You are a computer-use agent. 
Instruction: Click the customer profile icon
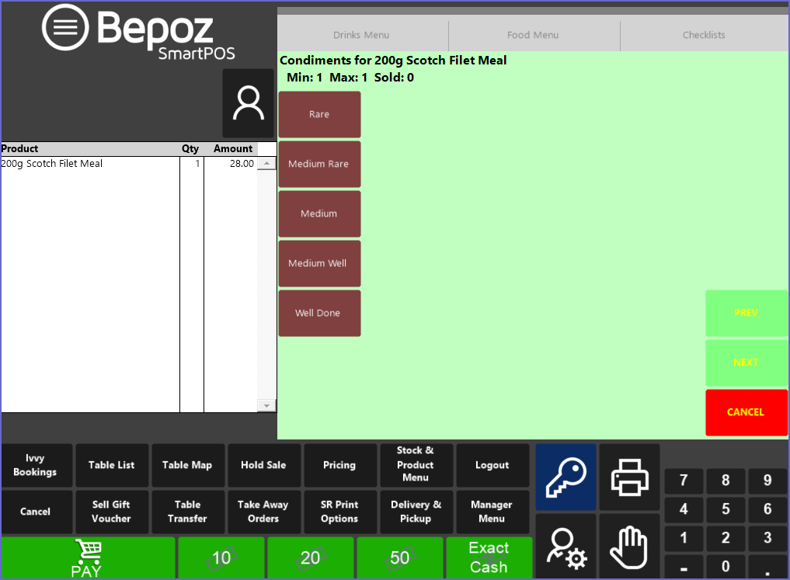point(249,103)
